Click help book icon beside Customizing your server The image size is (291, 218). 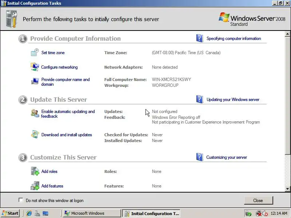pos(200,157)
